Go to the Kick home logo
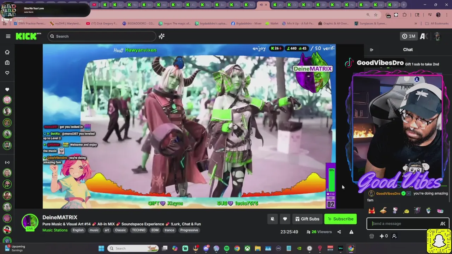The image size is (452, 254). tap(28, 36)
